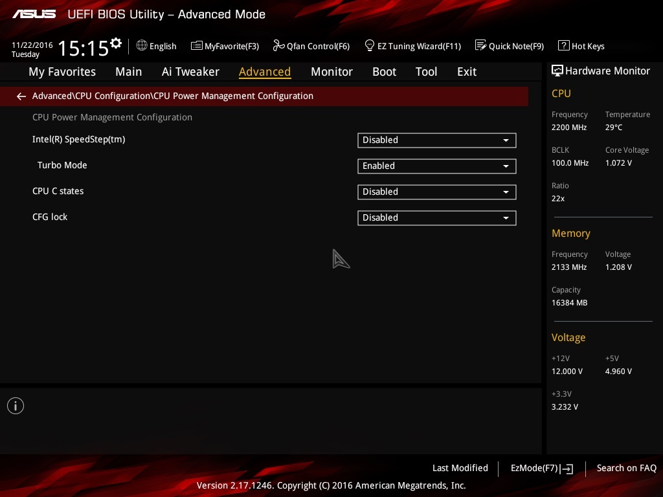Click the globe language icon
The width and height of the screenshot is (663, 497).
[x=142, y=45]
